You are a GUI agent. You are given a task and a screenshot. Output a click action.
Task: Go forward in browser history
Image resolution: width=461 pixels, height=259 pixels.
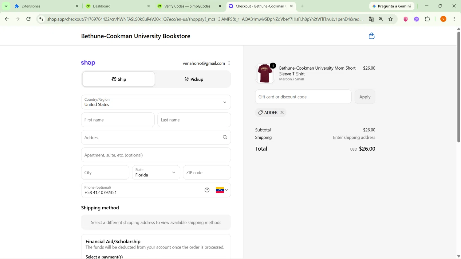pos(18,19)
